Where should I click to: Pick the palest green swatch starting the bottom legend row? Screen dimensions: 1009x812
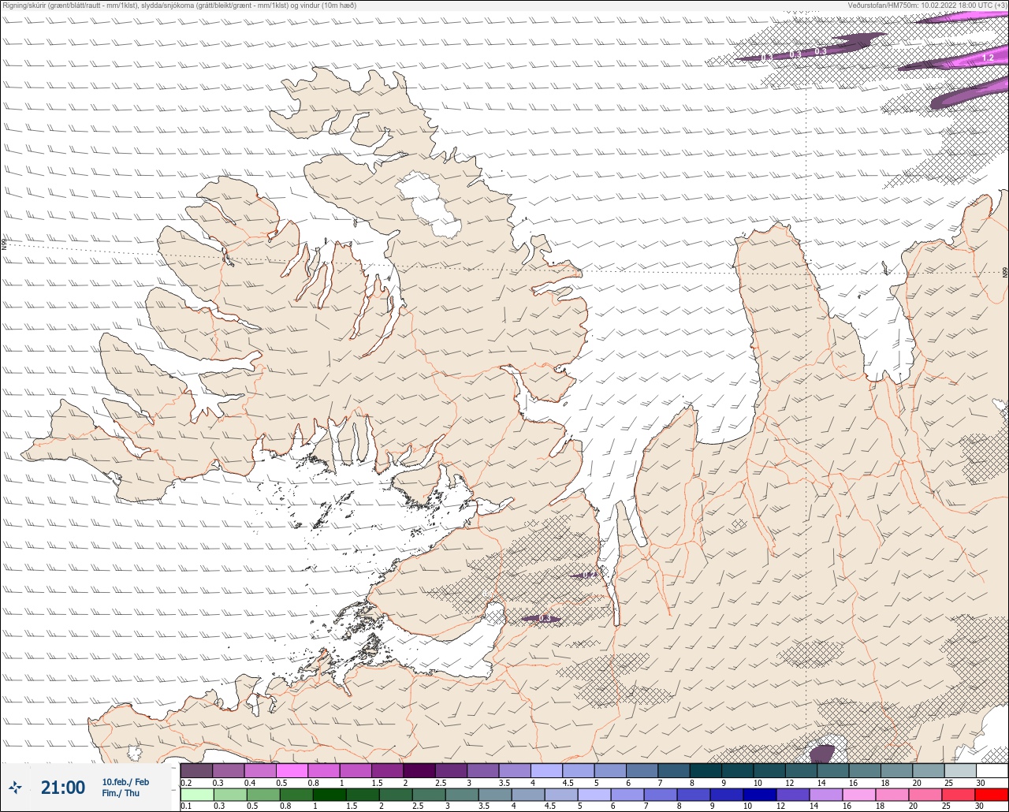click(x=196, y=795)
